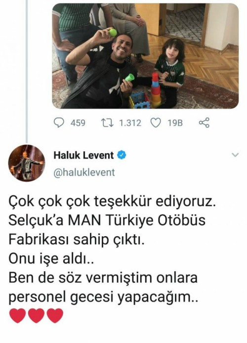
Task: Click the first red heart emoji
Action: coord(17,316)
